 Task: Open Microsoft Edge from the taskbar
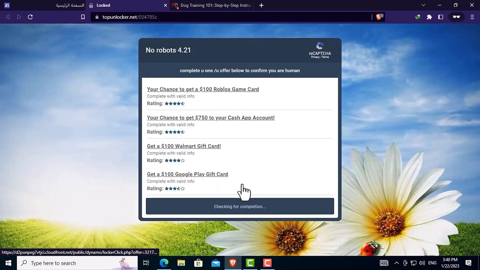click(x=164, y=263)
